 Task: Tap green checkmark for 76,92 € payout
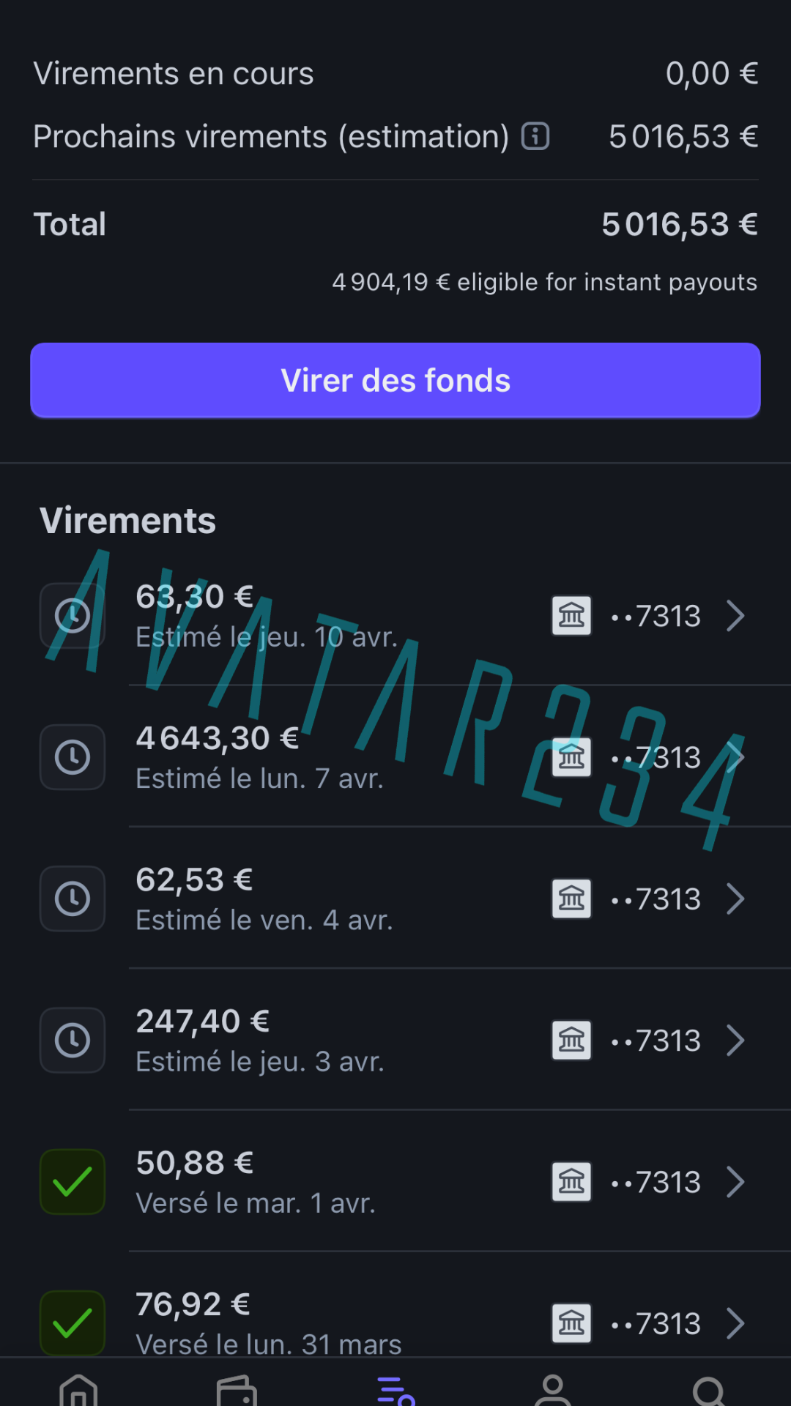tap(73, 1323)
